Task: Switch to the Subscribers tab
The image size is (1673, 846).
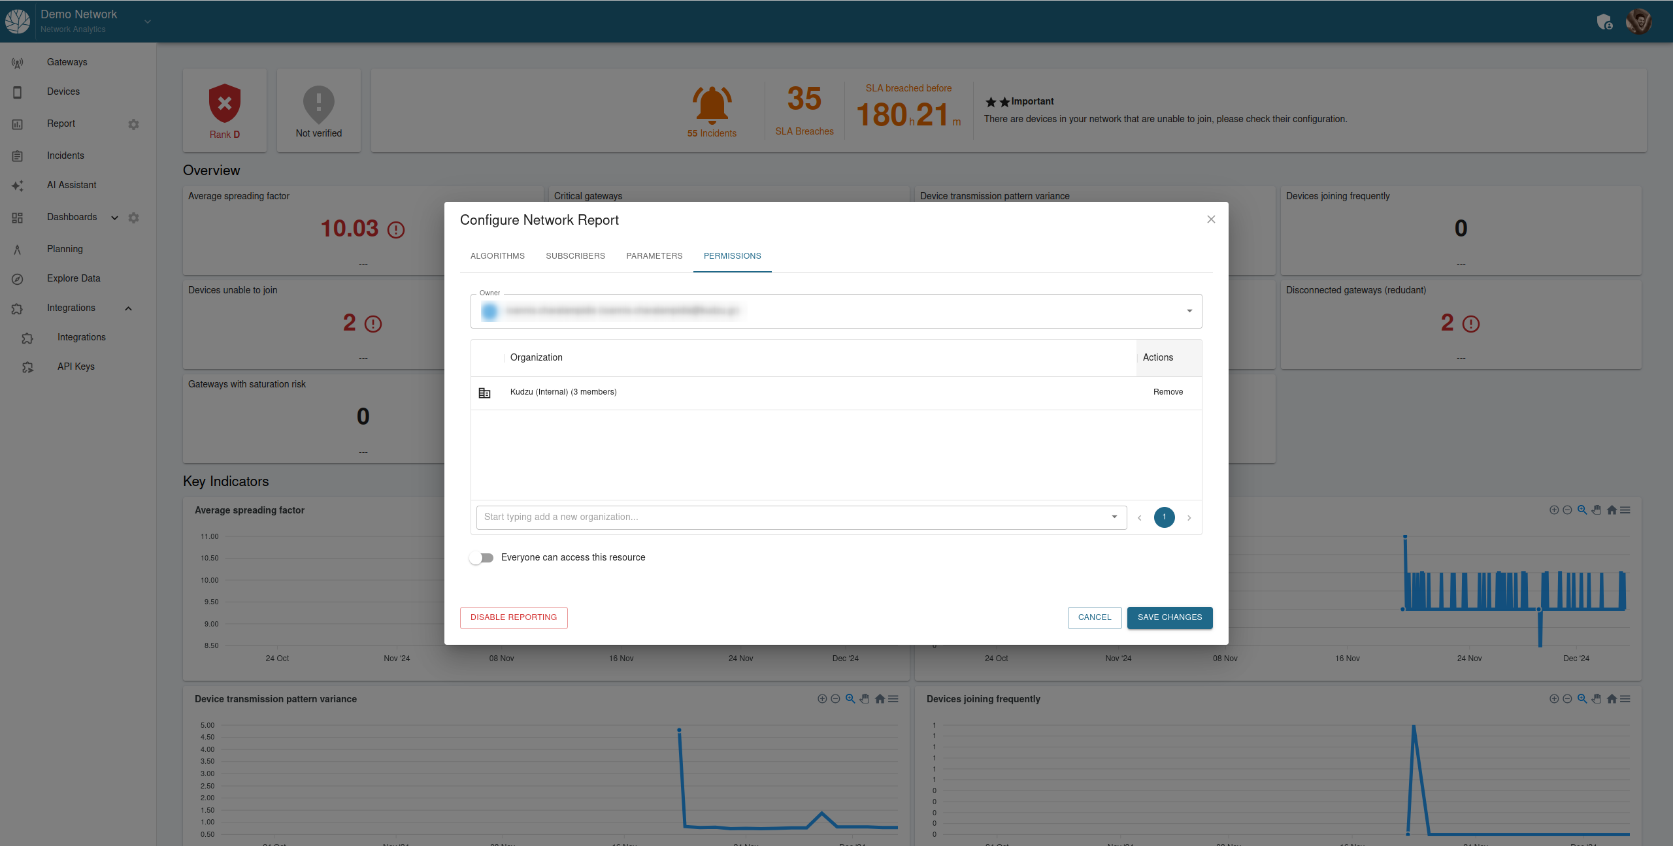Action: click(575, 256)
